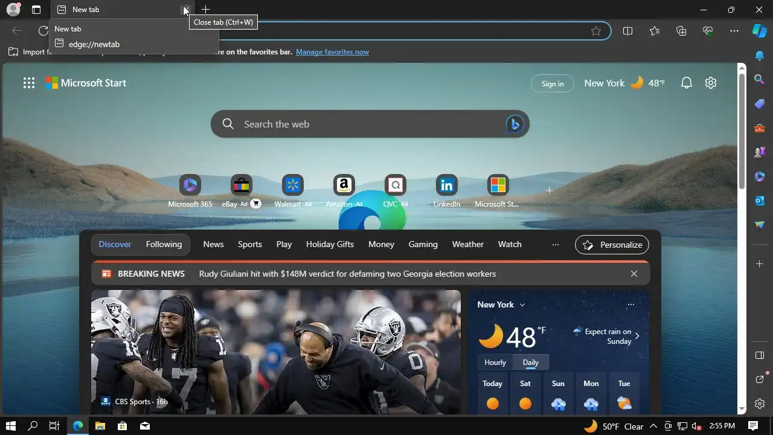Click into Search the web field
Viewport: 773px width, 435px height.
point(370,124)
